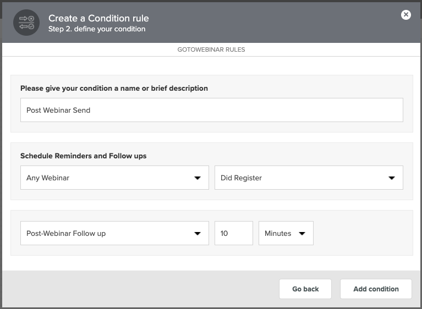Click the small arrow icon next to Minutes
Image resolution: width=422 pixels, height=309 pixels.
pyautogui.click(x=302, y=234)
